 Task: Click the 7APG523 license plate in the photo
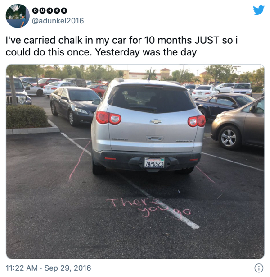tap(154, 163)
